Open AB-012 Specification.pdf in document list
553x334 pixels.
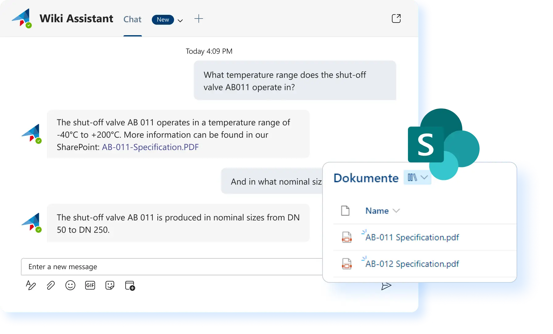click(412, 264)
